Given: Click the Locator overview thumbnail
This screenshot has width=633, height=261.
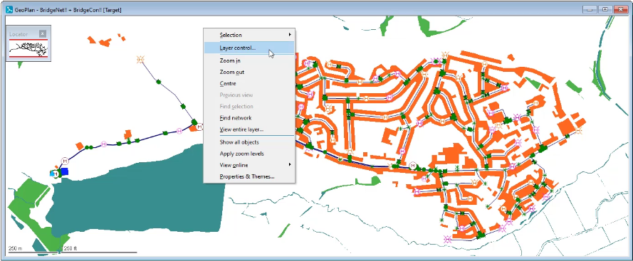Looking at the screenshot, I should click(28, 49).
